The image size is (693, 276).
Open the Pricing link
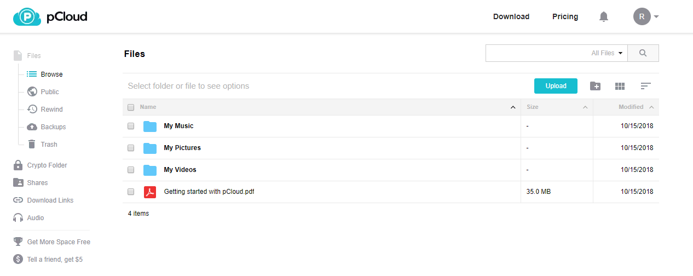[565, 17]
